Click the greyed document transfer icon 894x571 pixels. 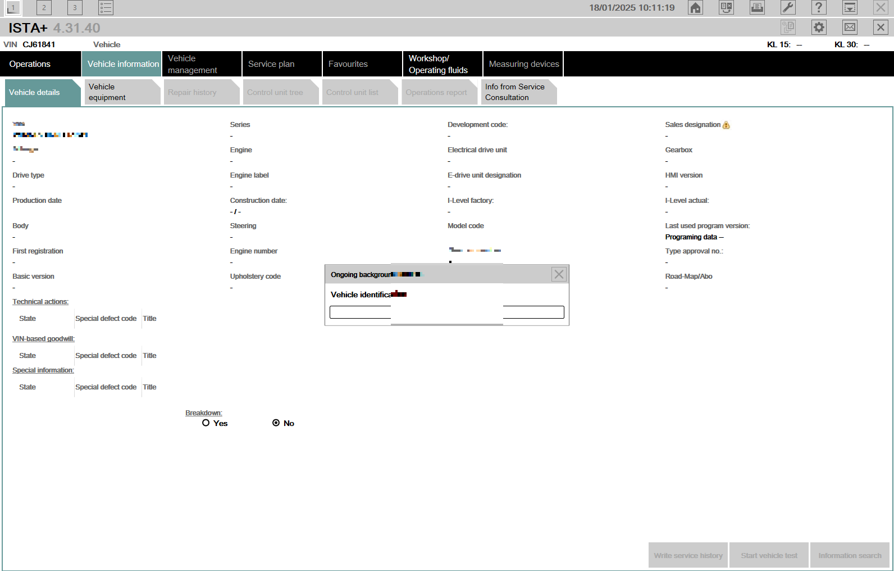(x=788, y=27)
